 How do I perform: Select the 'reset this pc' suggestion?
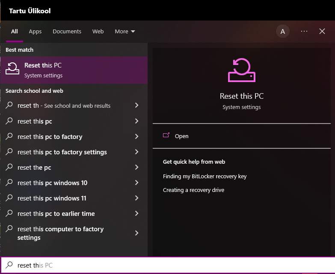point(74,121)
